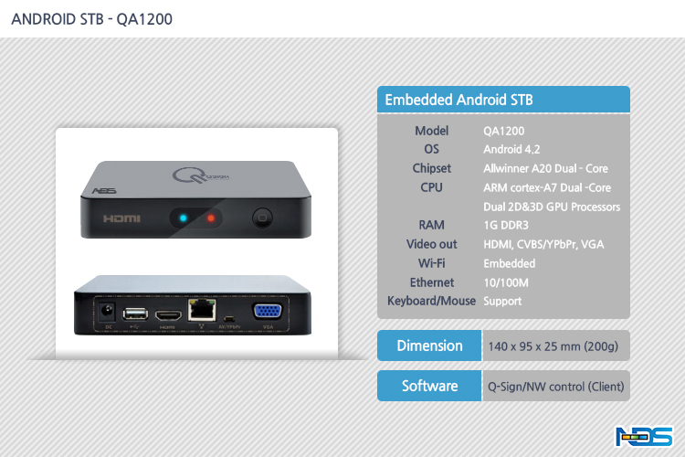This screenshot has height=457, width=685.
Task: Click the Dimension label
Action: (x=429, y=345)
